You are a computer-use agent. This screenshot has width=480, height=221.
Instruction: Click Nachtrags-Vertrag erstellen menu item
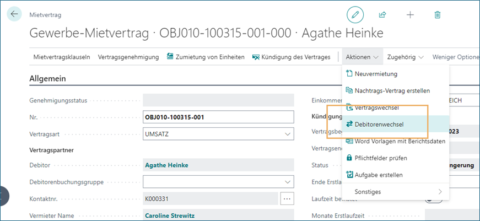pos(392,90)
